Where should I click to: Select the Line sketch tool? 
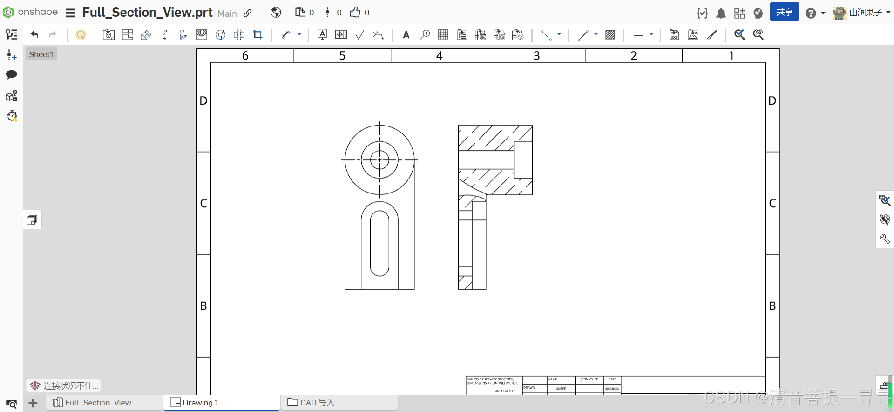coord(583,35)
